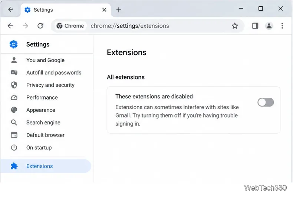This screenshot has width=293, height=198.
Task: Click the shield icon for Privacy
Action: click(14, 85)
